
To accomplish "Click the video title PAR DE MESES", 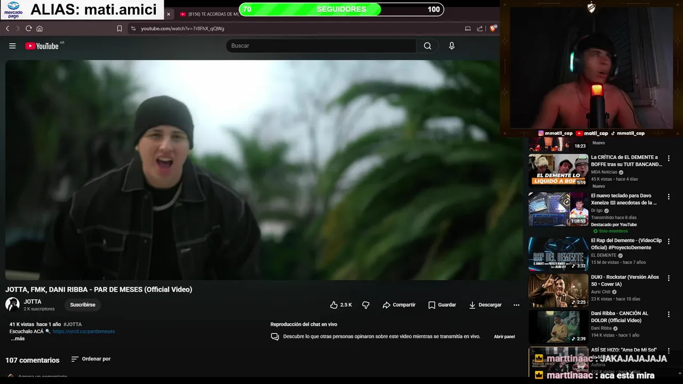I will pyautogui.click(x=99, y=290).
